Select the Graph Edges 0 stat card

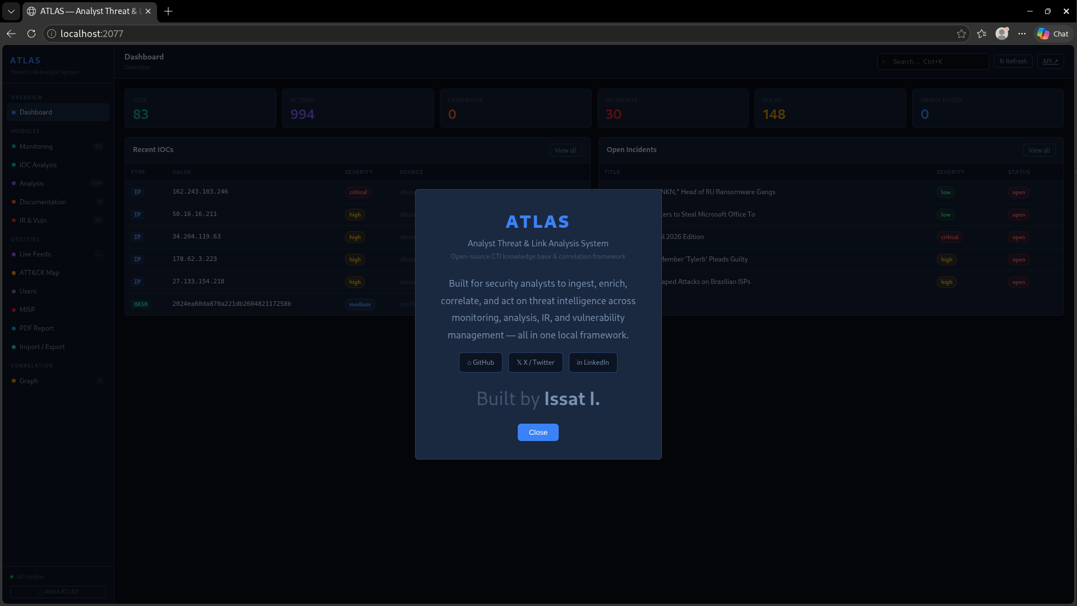[988, 108]
